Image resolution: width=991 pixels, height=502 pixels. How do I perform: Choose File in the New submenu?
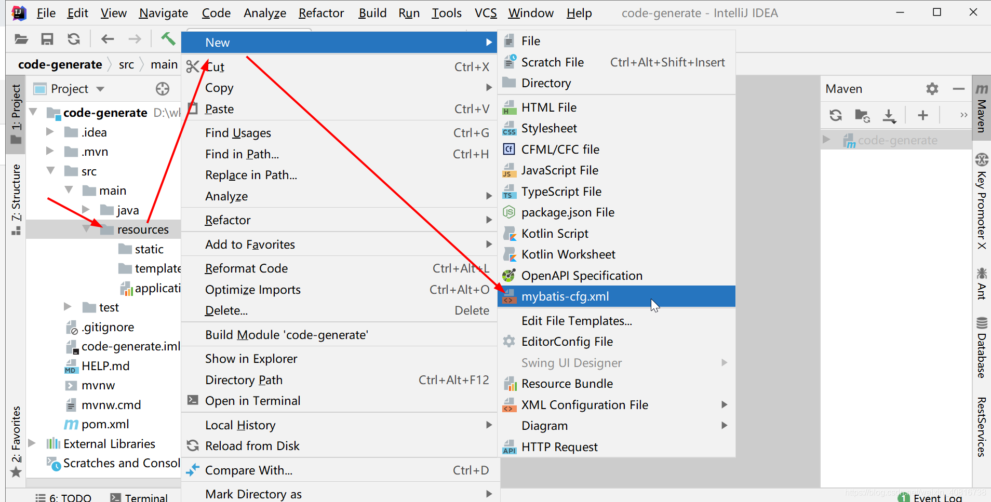pyautogui.click(x=617, y=41)
